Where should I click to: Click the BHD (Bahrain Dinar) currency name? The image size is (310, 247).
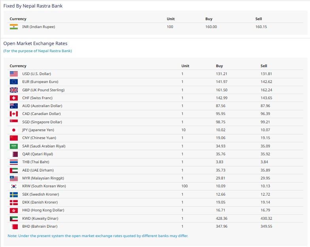click(x=39, y=226)
